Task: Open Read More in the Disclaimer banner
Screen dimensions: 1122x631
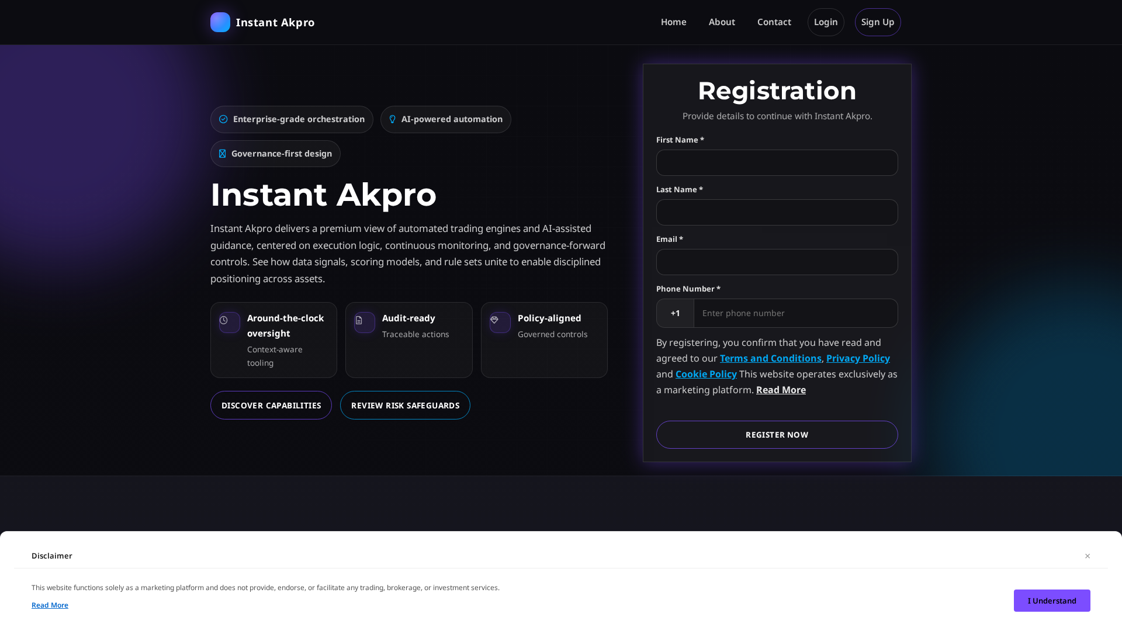Action: 50,605
